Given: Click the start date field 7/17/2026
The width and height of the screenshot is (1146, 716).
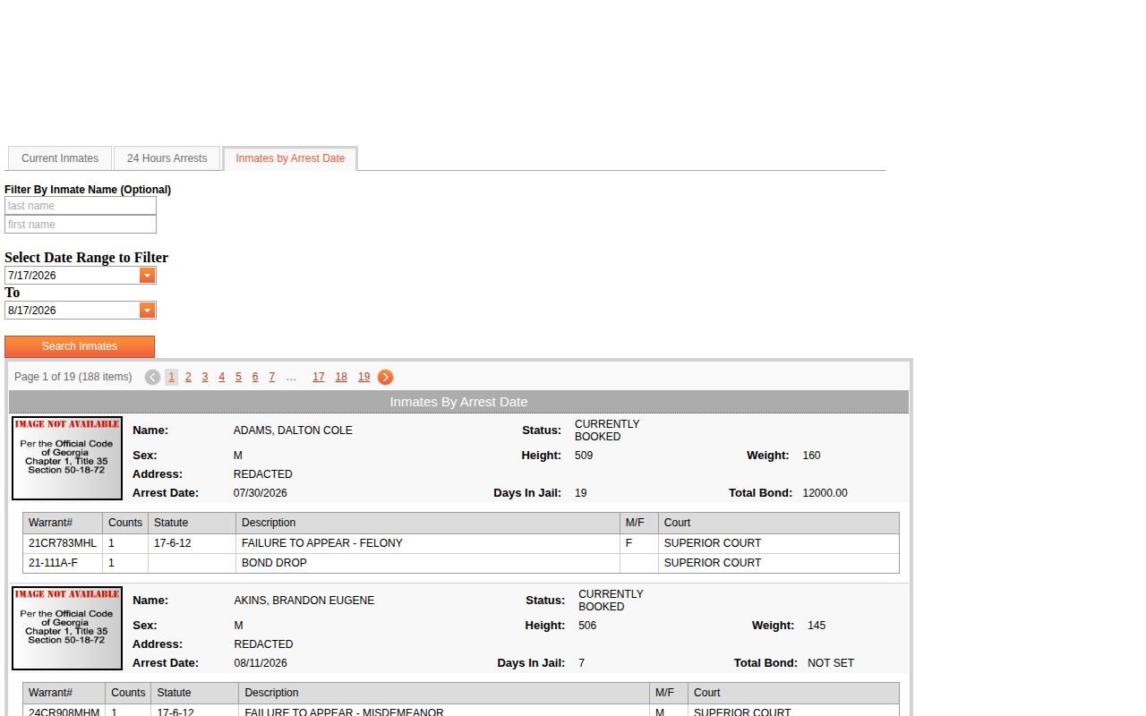Looking at the screenshot, I should 73,276.
